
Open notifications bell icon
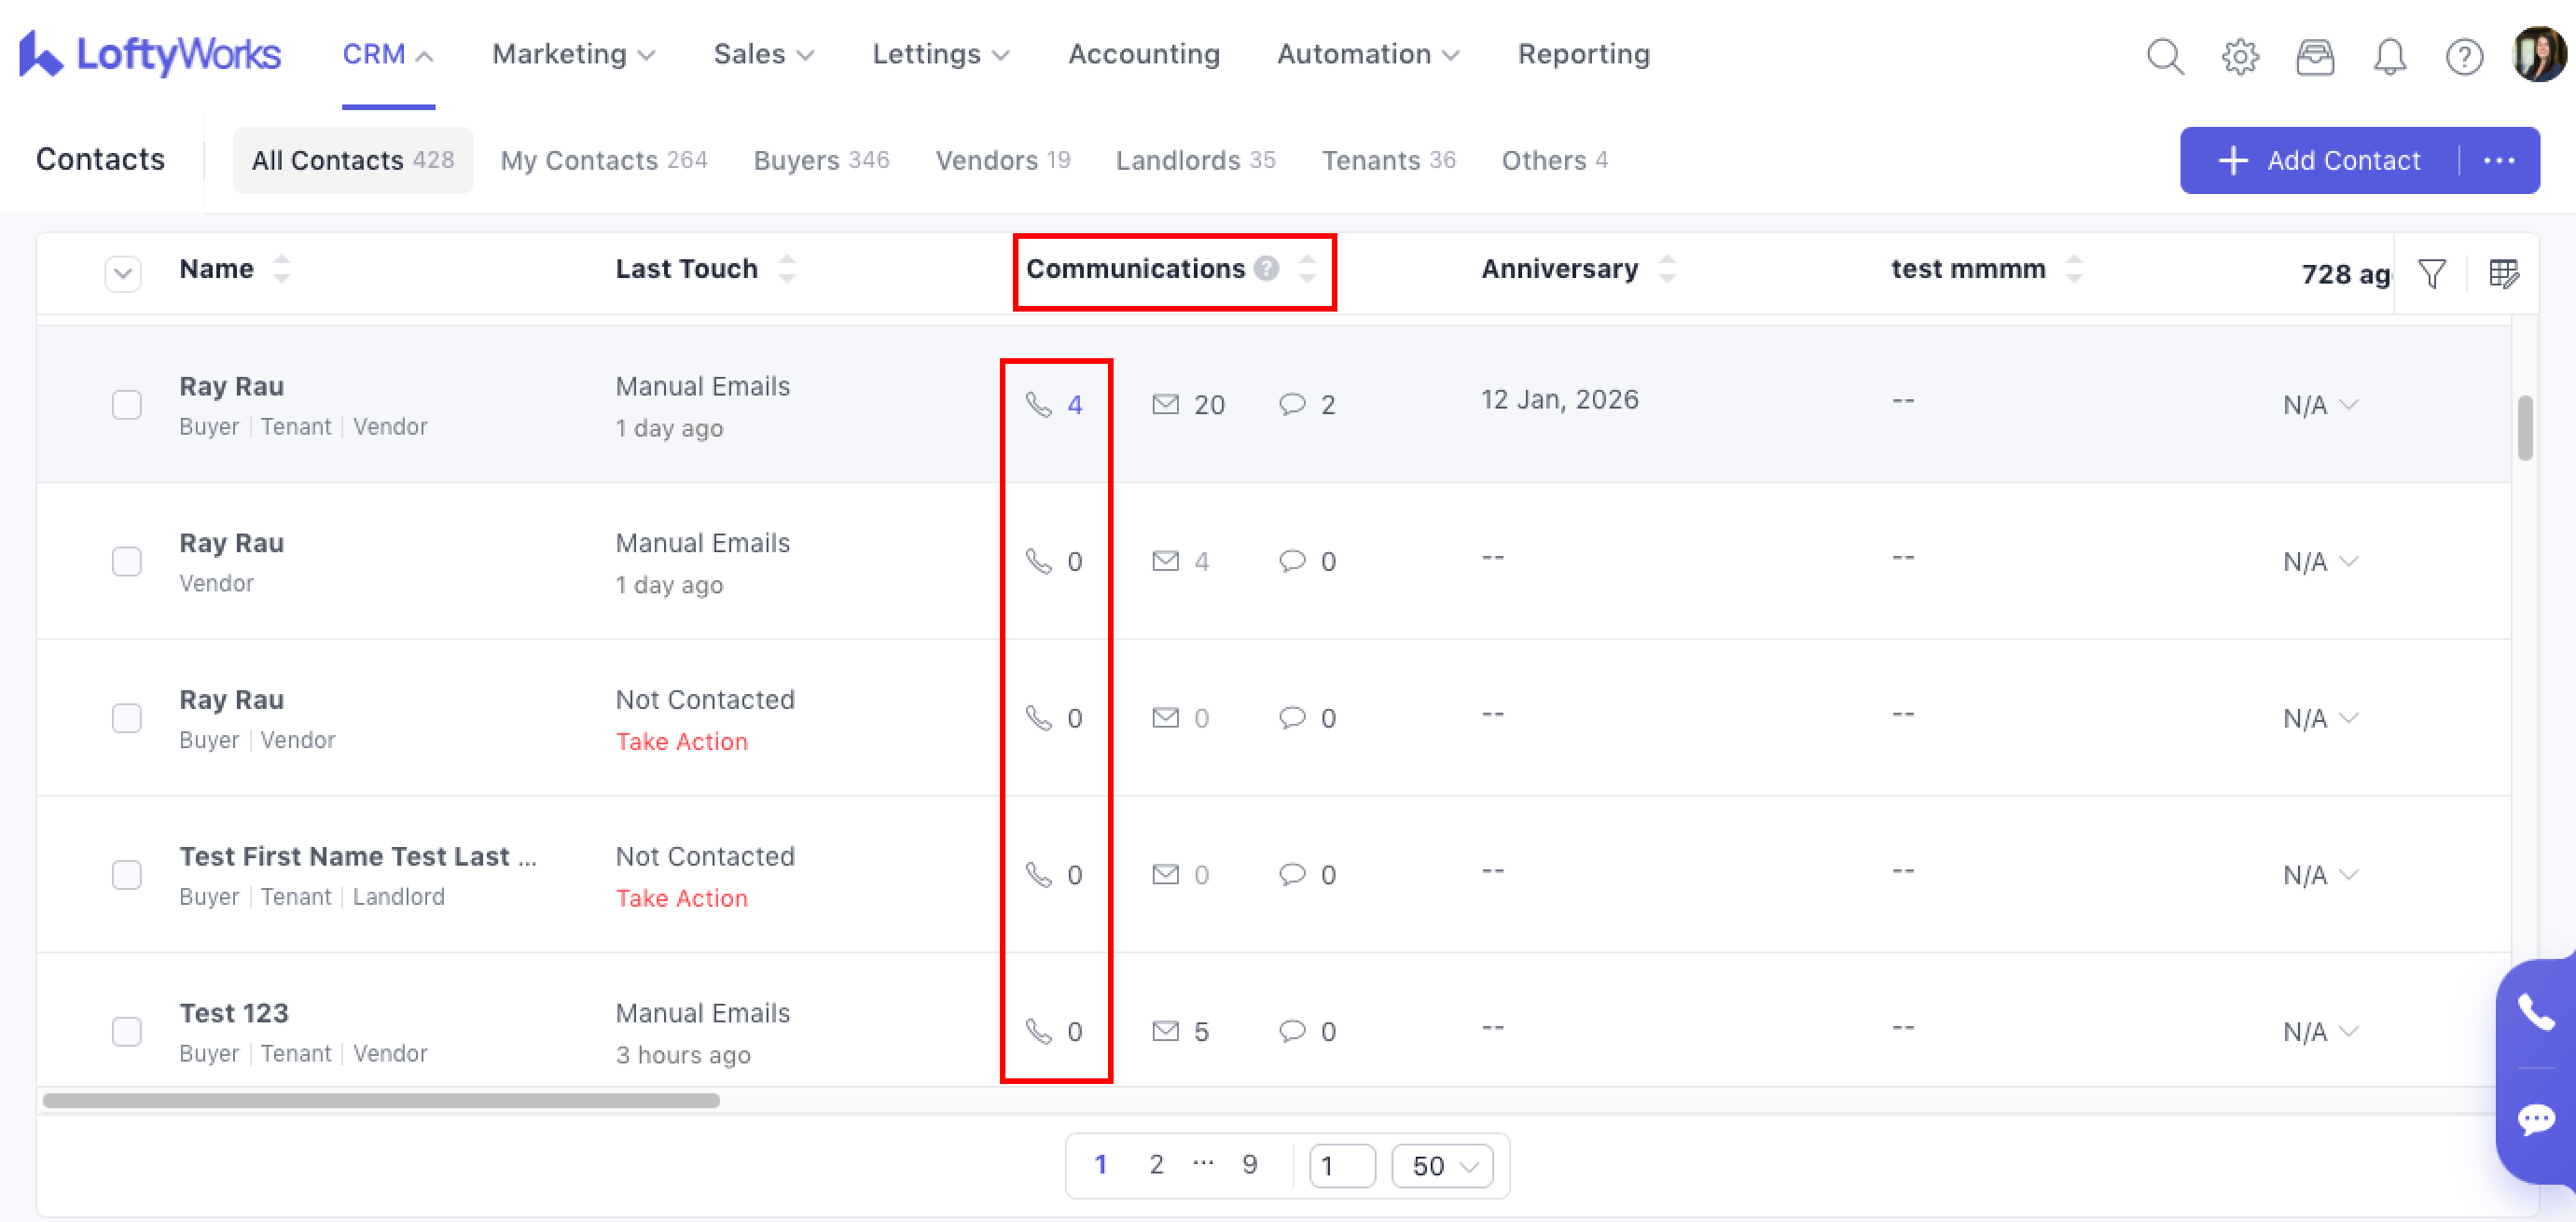(x=2389, y=56)
